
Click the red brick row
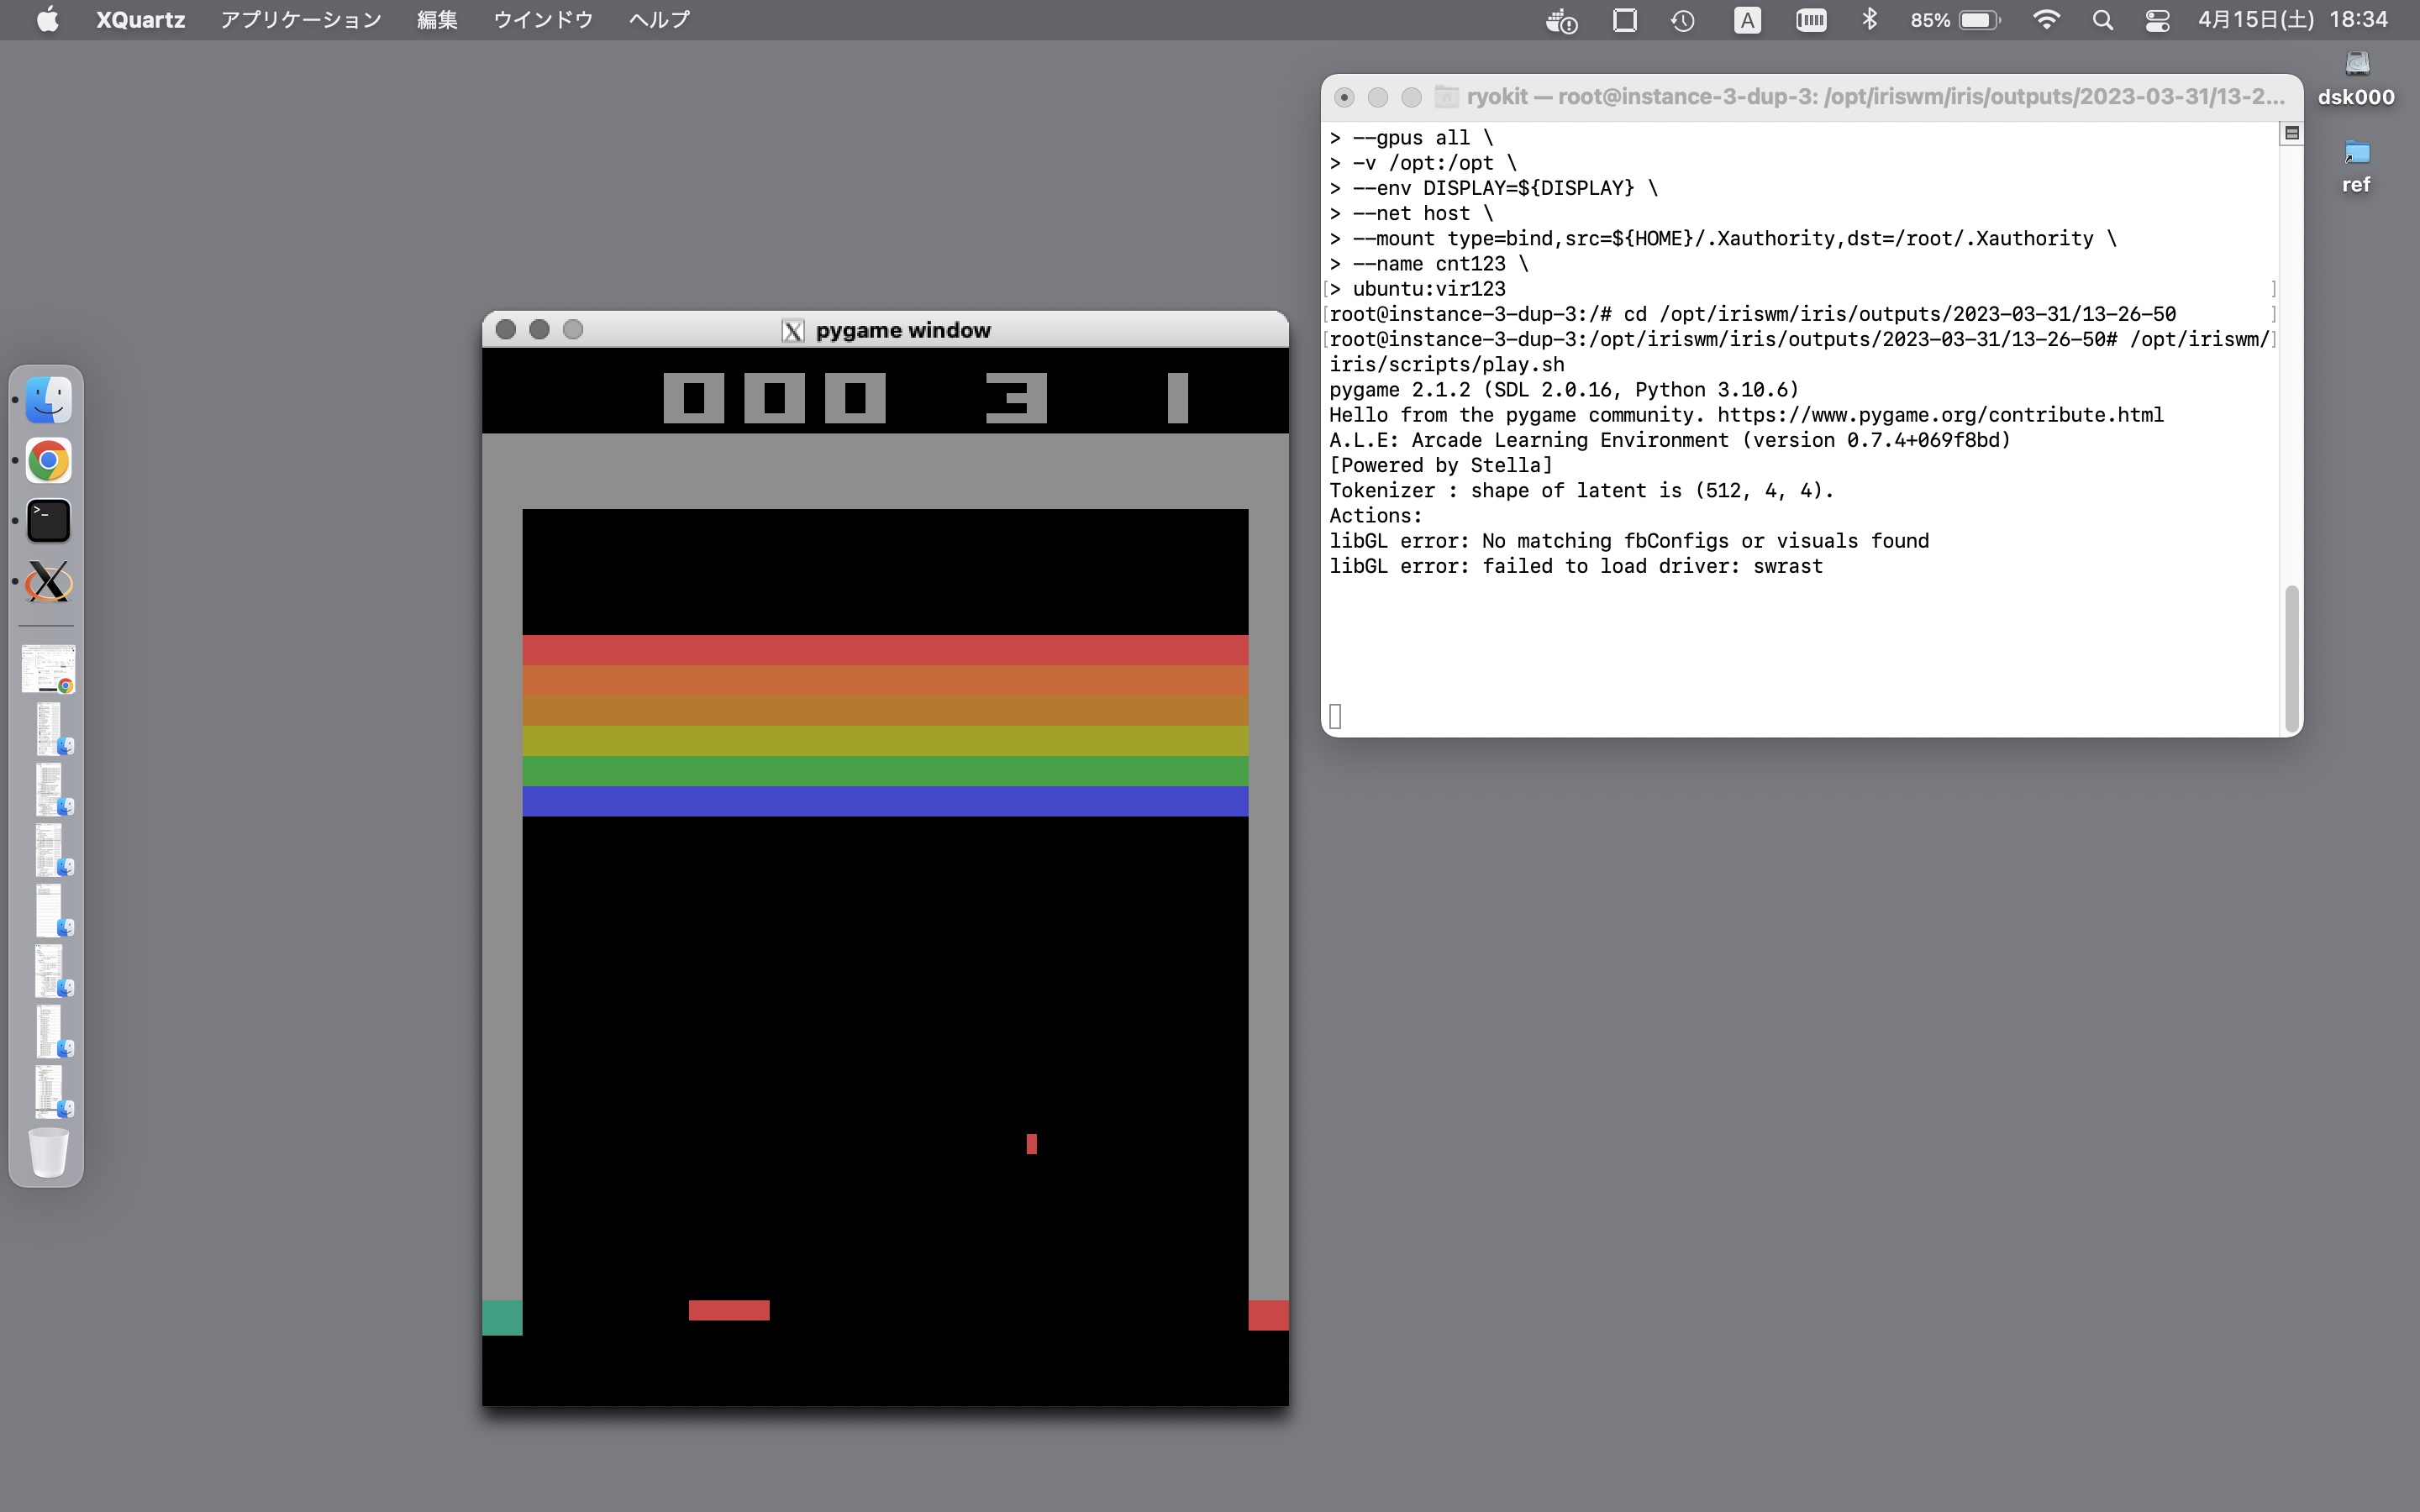[885, 650]
